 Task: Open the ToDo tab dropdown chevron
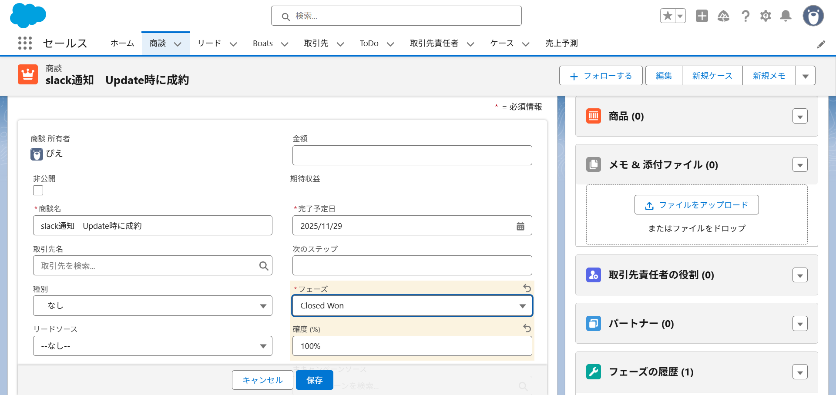[390, 44]
